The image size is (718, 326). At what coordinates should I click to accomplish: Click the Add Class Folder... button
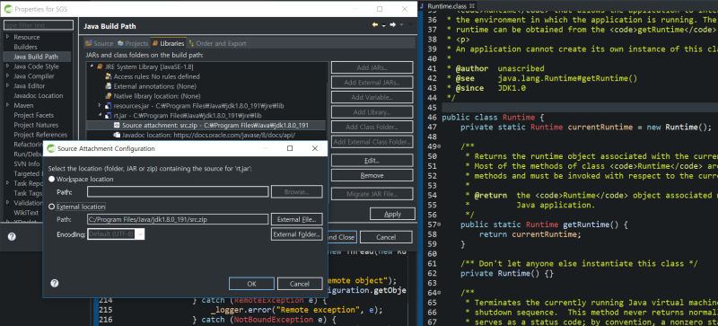pyautogui.click(x=372, y=127)
